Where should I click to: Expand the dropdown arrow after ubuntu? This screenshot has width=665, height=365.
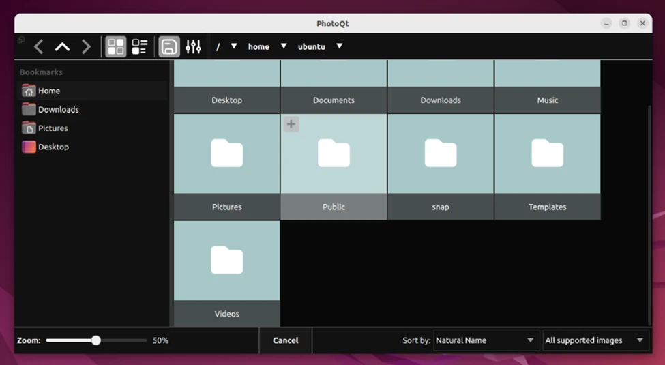339,46
